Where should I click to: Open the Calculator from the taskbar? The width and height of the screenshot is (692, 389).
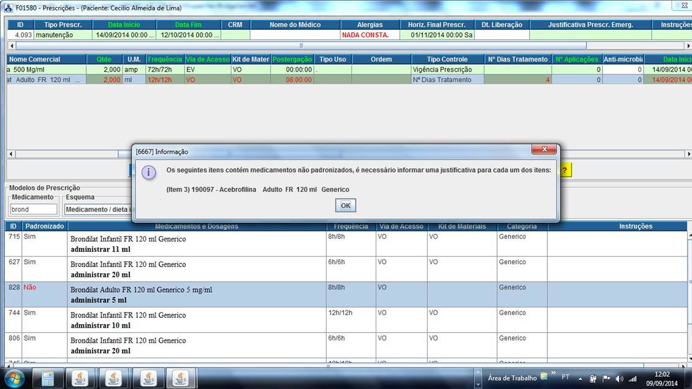[x=48, y=378]
